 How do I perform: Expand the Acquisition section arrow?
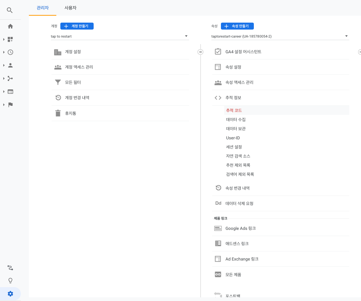click(4, 78)
